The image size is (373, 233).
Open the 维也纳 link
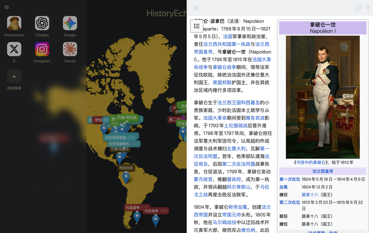coord(248,230)
